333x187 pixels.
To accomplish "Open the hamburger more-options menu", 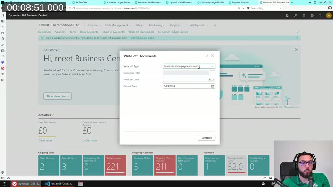I will tap(215, 25).
